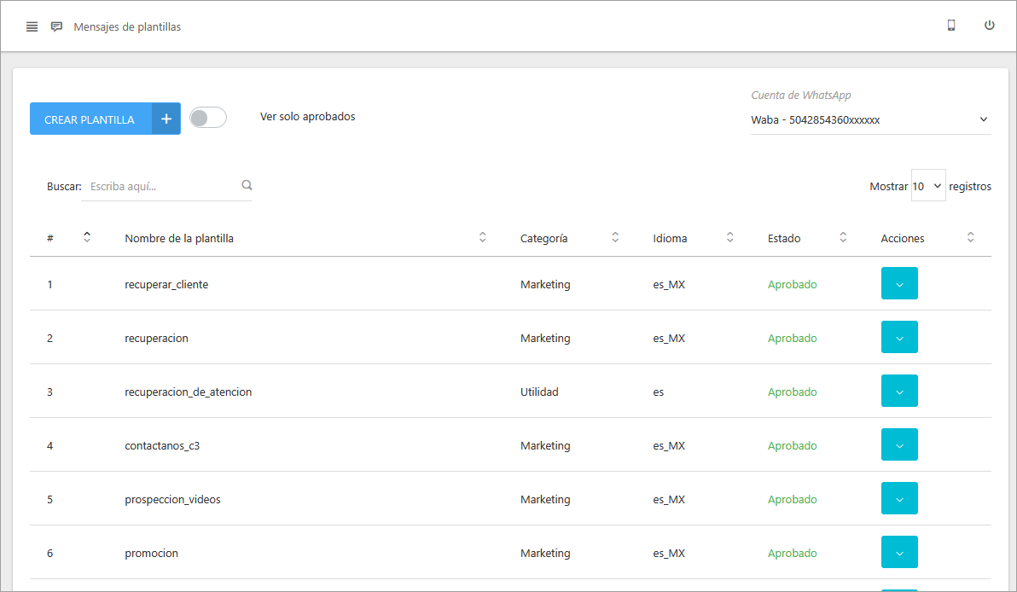Click the Acciones column header

point(903,239)
